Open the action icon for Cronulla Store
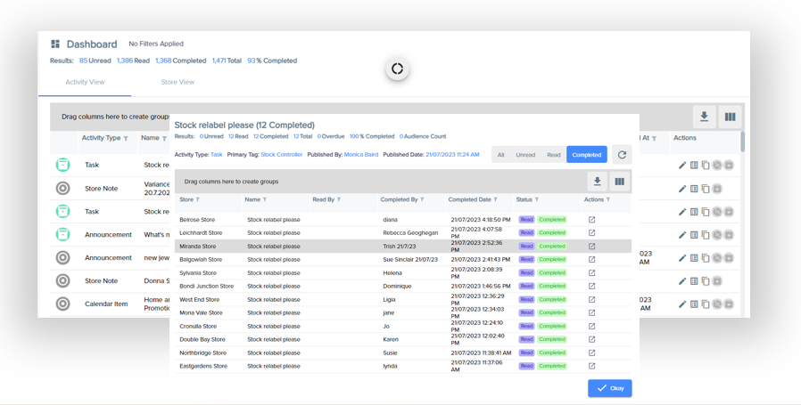This screenshot has width=801, height=405. pyautogui.click(x=591, y=327)
